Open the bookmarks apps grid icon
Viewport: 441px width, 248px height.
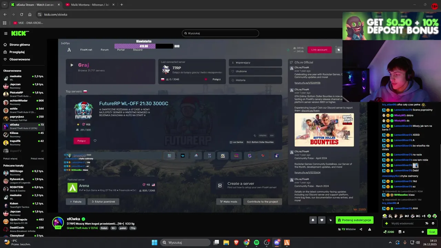[x=4, y=23]
